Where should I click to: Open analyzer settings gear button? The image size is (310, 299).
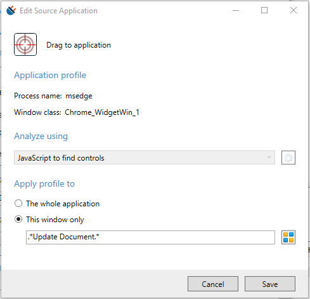(x=288, y=157)
